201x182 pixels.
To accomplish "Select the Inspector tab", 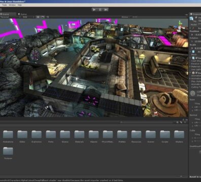I will coord(195,14).
